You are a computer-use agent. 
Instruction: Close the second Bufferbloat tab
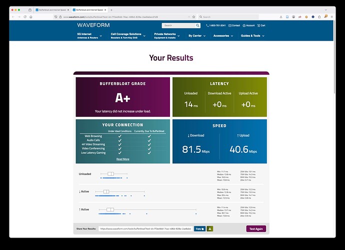[x=104, y=10]
